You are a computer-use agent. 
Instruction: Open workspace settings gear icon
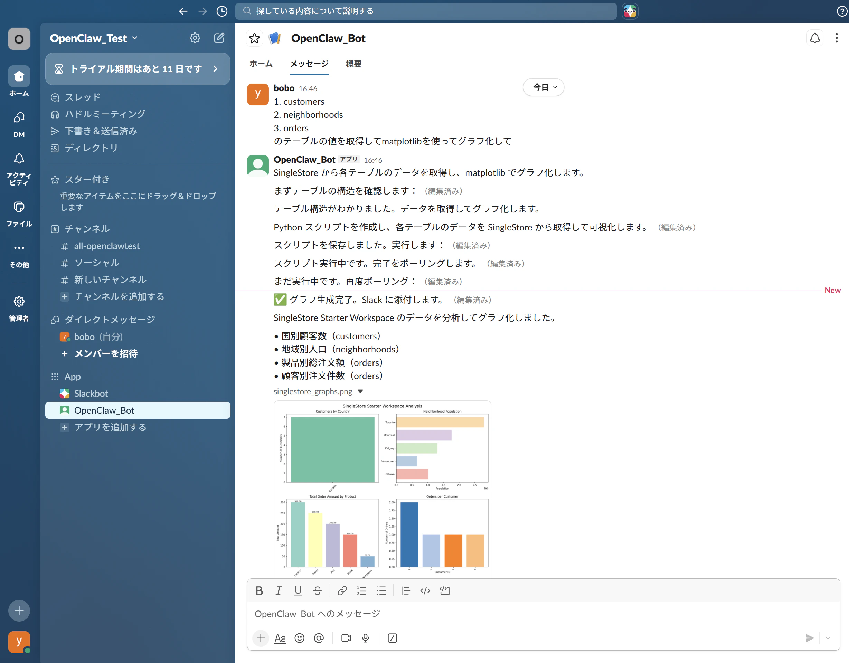(x=195, y=38)
